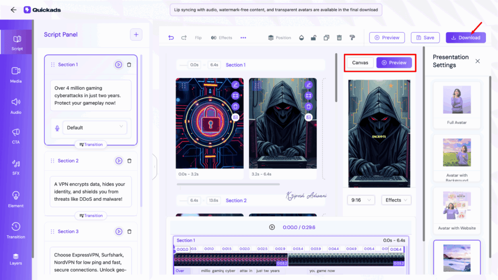
Task: Click the Redo icon in the toolbar
Action: (x=183, y=37)
